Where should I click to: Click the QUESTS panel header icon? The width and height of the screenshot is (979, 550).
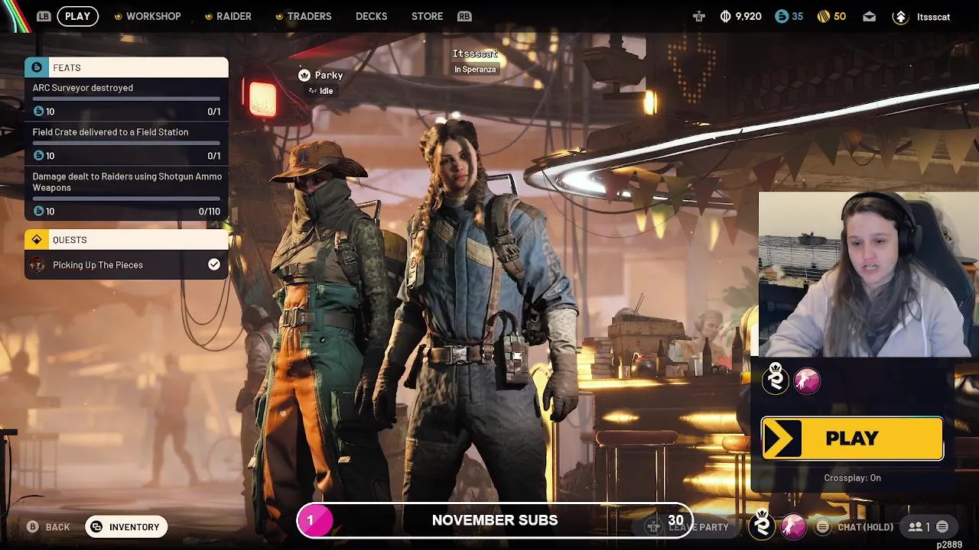[37, 240]
